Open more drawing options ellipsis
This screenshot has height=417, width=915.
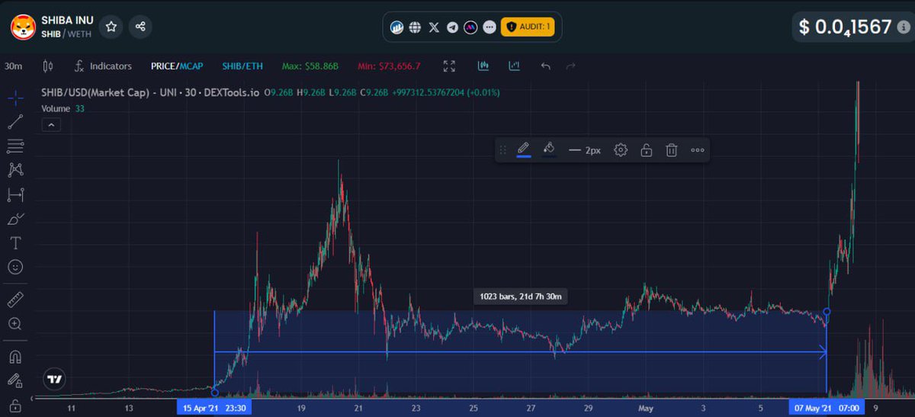pos(697,150)
